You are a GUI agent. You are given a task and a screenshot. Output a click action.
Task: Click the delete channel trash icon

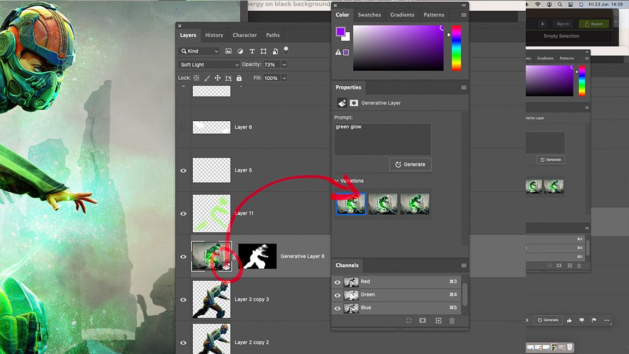(452, 321)
